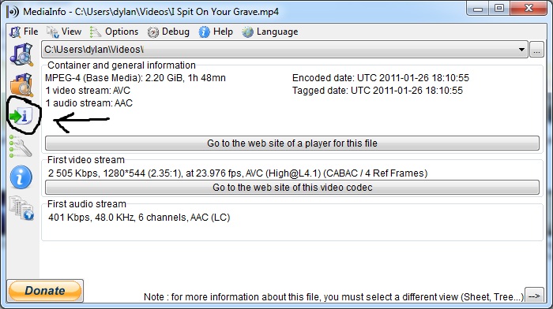Click the Open File sidebar icon

(21, 55)
